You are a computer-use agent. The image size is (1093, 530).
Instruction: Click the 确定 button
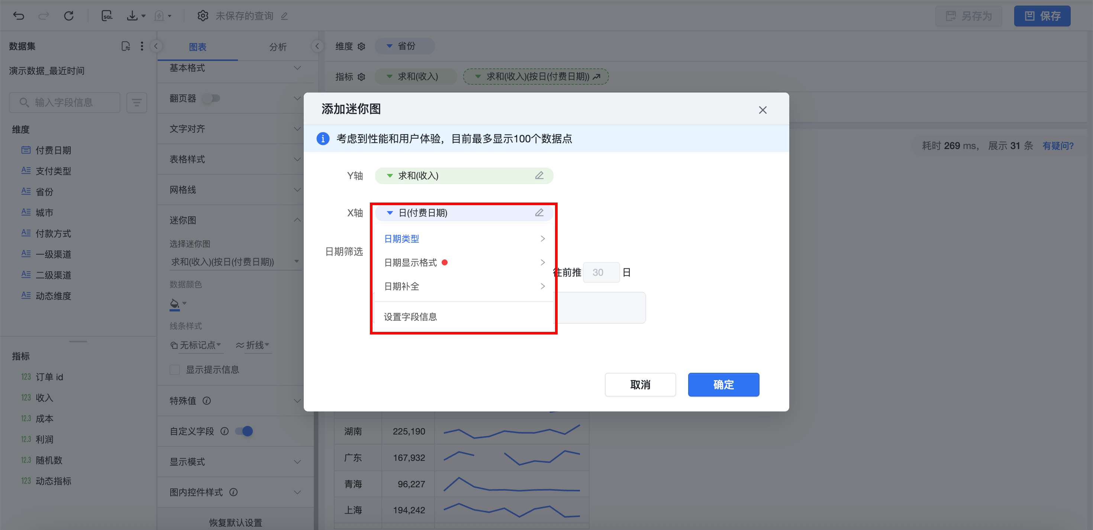click(723, 384)
